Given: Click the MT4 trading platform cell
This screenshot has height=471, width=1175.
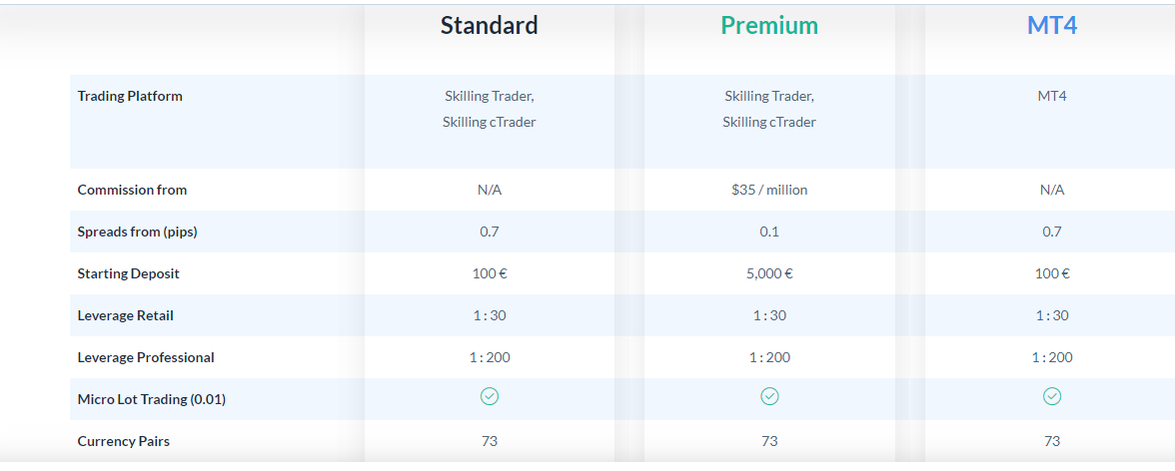Looking at the screenshot, I should (1052, 97).
